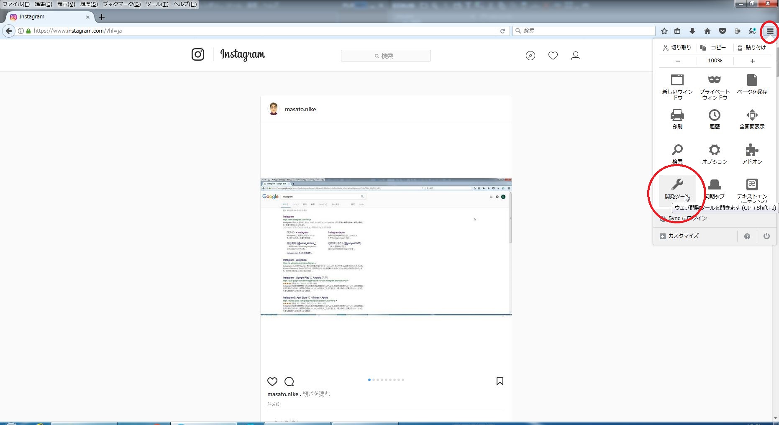Open the downloads arrow icon
This screenshot has height=425, width=779.
tap(692, 31)
